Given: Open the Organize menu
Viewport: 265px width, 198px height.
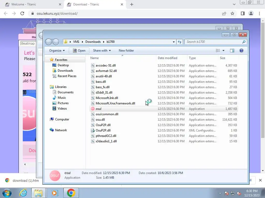Looking at the screenshot, I should coord(57,51).
